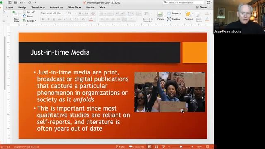Screen dimensions: 265x149
Task: Toggle Bold formatting
Action: 43,19
